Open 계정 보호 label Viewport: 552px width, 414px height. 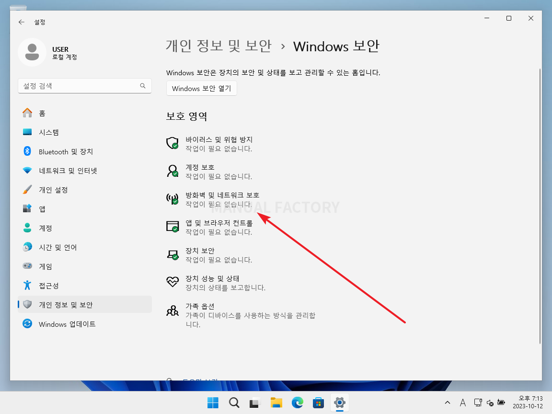(x=200, y=168)
